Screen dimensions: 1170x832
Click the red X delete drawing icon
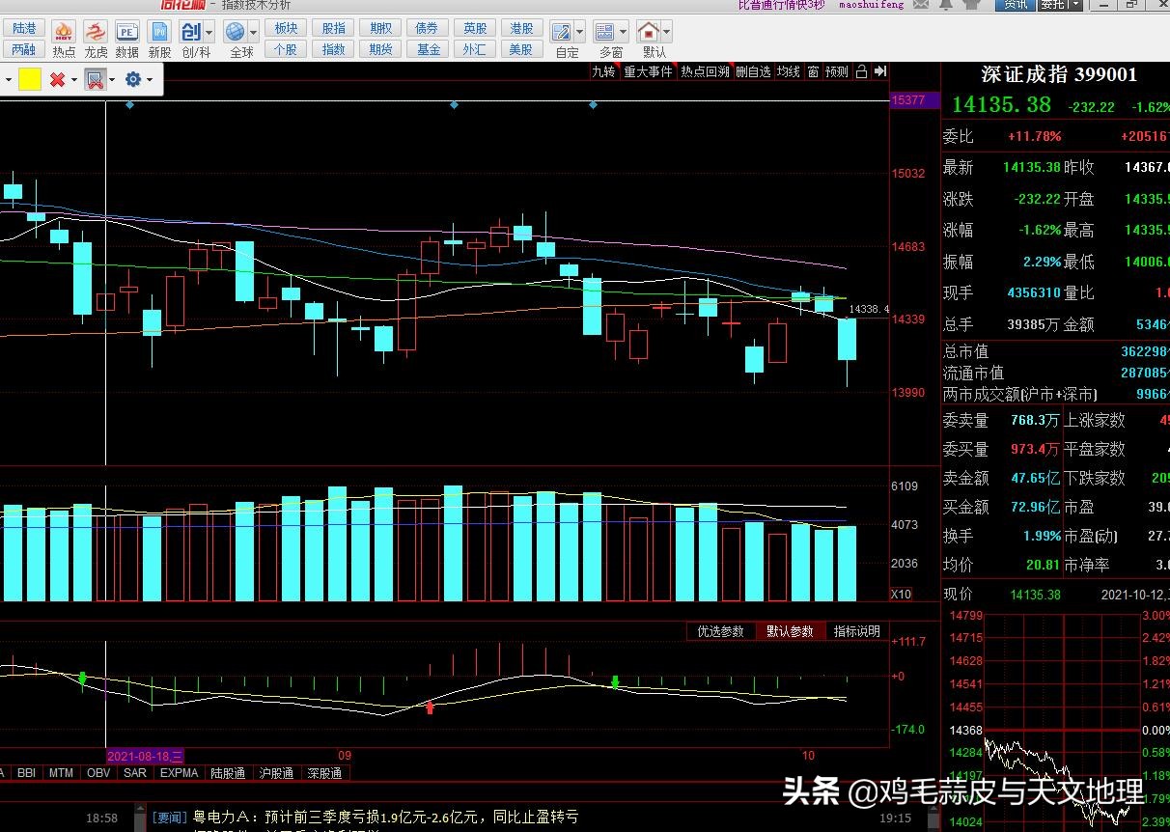point(58,79)
